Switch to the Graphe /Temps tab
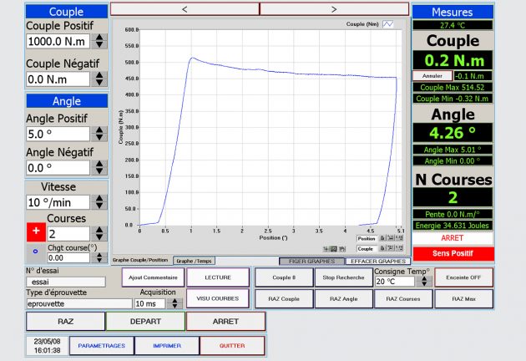Viewport: 526px width, 361px height. [x=194, y=261]
